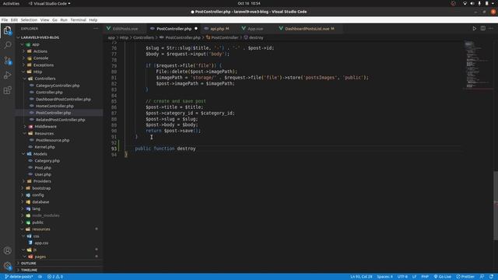
Task: Click the clock showing Oct 16 10:54
Action: [x=249, y=3]
